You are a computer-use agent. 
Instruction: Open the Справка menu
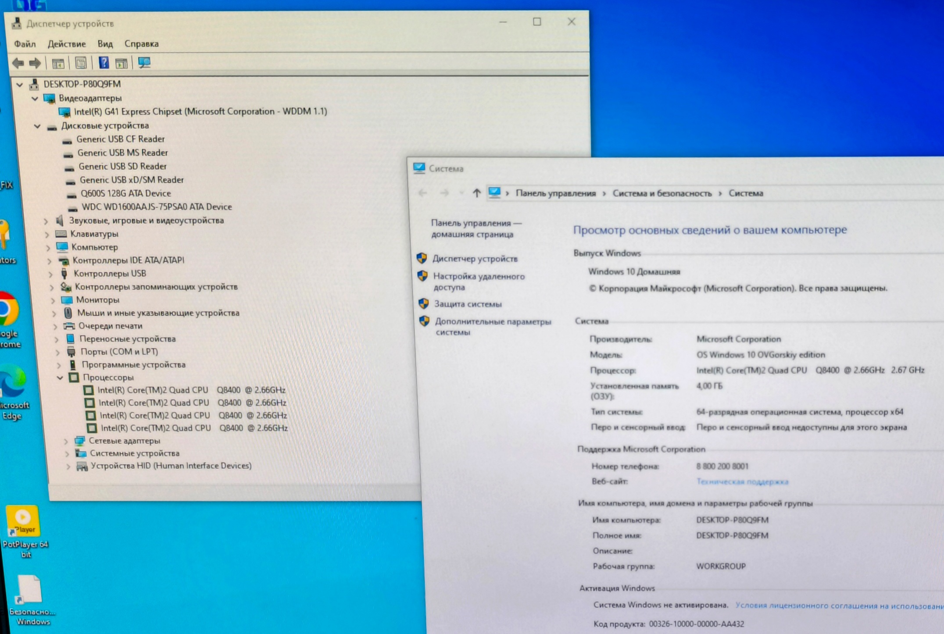(x=141, y=44)
